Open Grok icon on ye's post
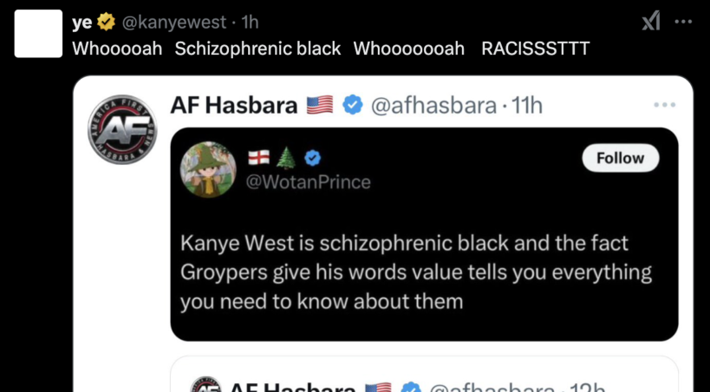 click(650, 22)
